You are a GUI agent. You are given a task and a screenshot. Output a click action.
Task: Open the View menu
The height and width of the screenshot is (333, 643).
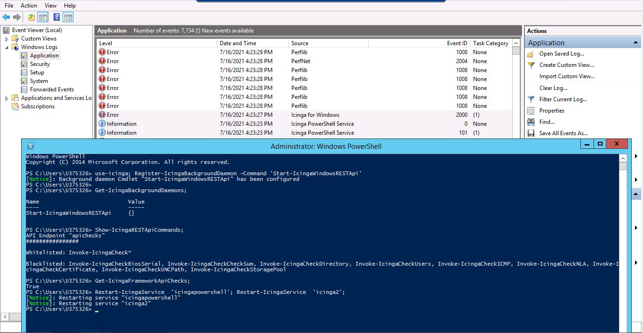tap(50, 5)
